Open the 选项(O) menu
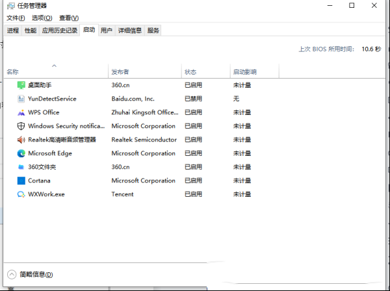The height and width of the screenshot is (291, 390). (x=42, y=18)
